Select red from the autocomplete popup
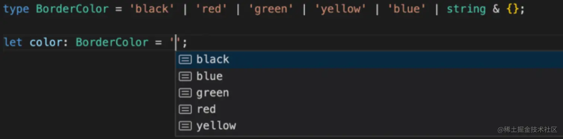Viewport: 563px width, 139px height. [x=369, y=109]
